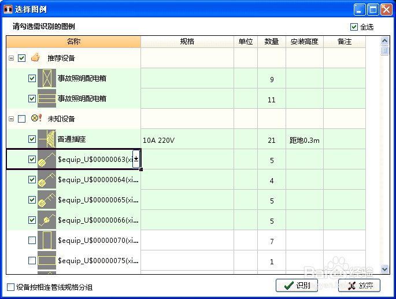Click the socket symbol for 普通插座
This screenshot has height=299, width=396.
point(47,139)
